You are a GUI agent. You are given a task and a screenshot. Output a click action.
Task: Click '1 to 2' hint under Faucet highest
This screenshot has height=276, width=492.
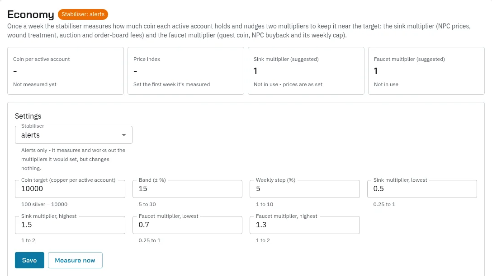coord(263,240)
